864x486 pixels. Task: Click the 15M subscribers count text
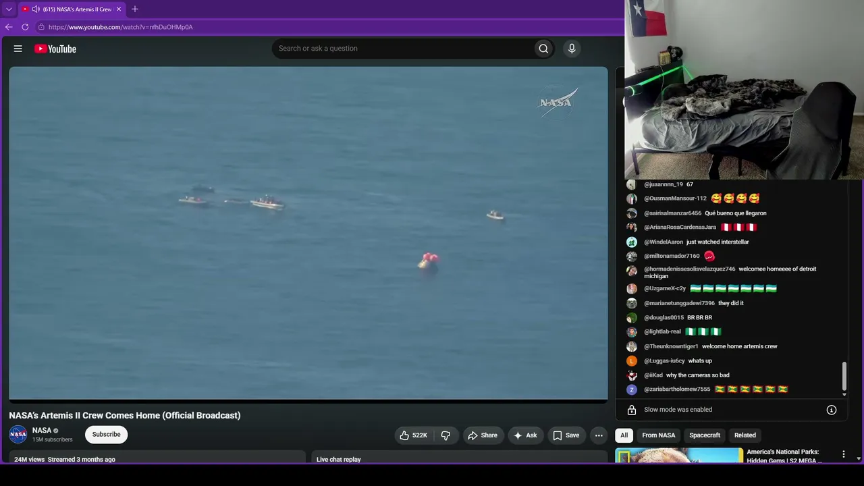[x=53, y=439]
